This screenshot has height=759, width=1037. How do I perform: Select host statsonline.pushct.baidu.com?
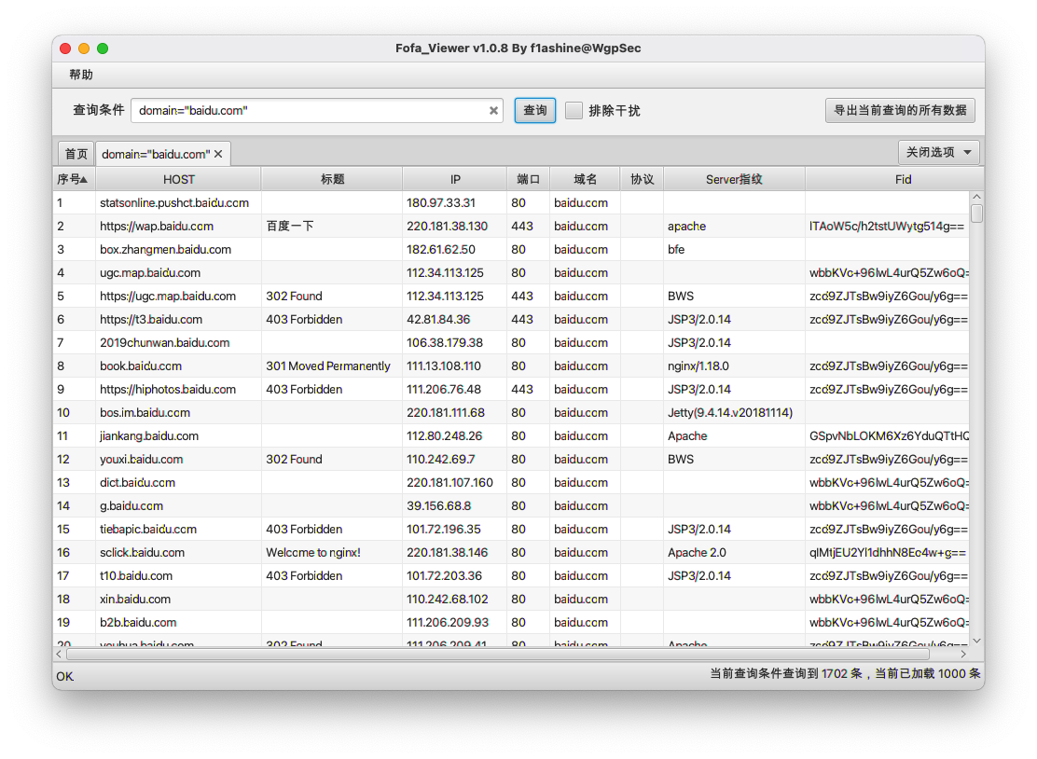point(174,203)
